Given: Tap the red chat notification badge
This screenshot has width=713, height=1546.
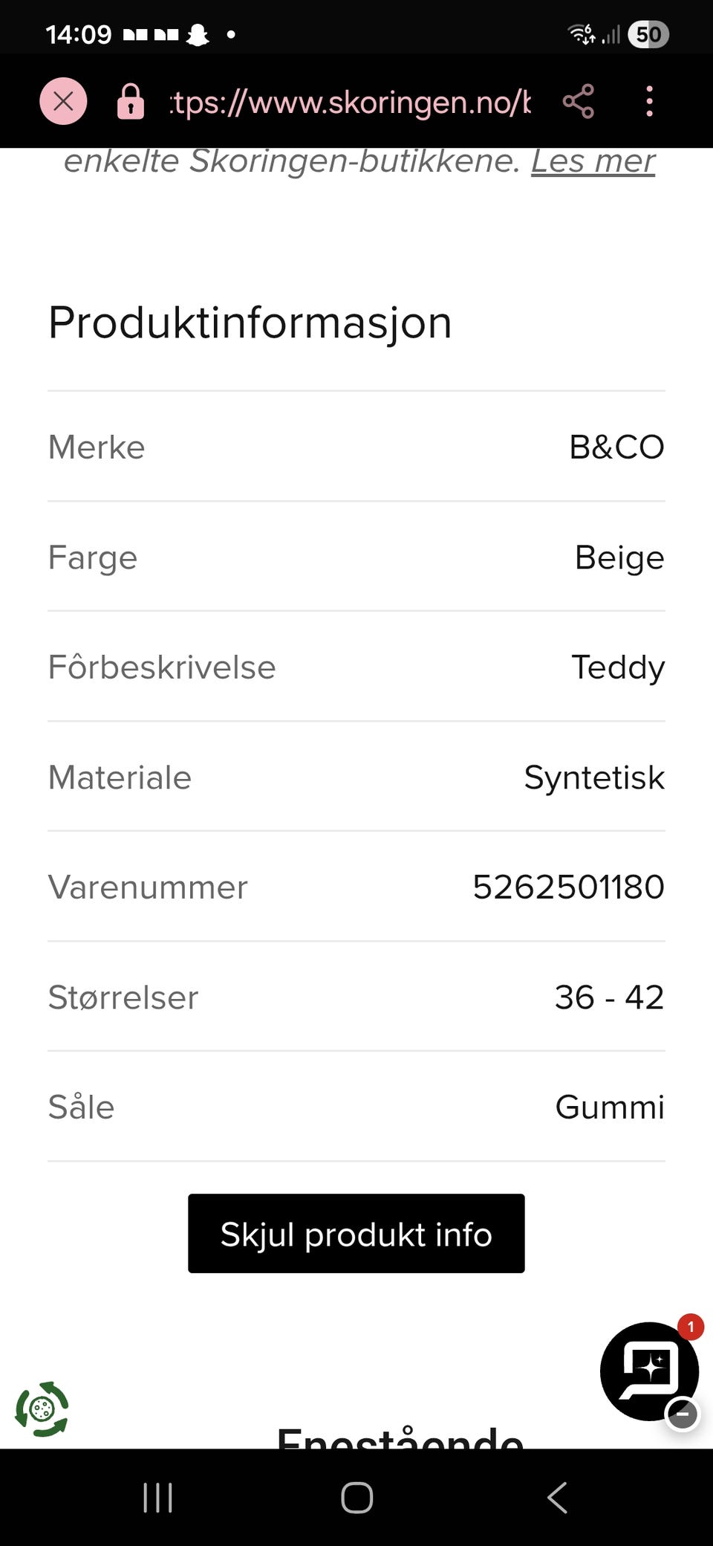Looking at the screenshot, I should click(690, 1327).
